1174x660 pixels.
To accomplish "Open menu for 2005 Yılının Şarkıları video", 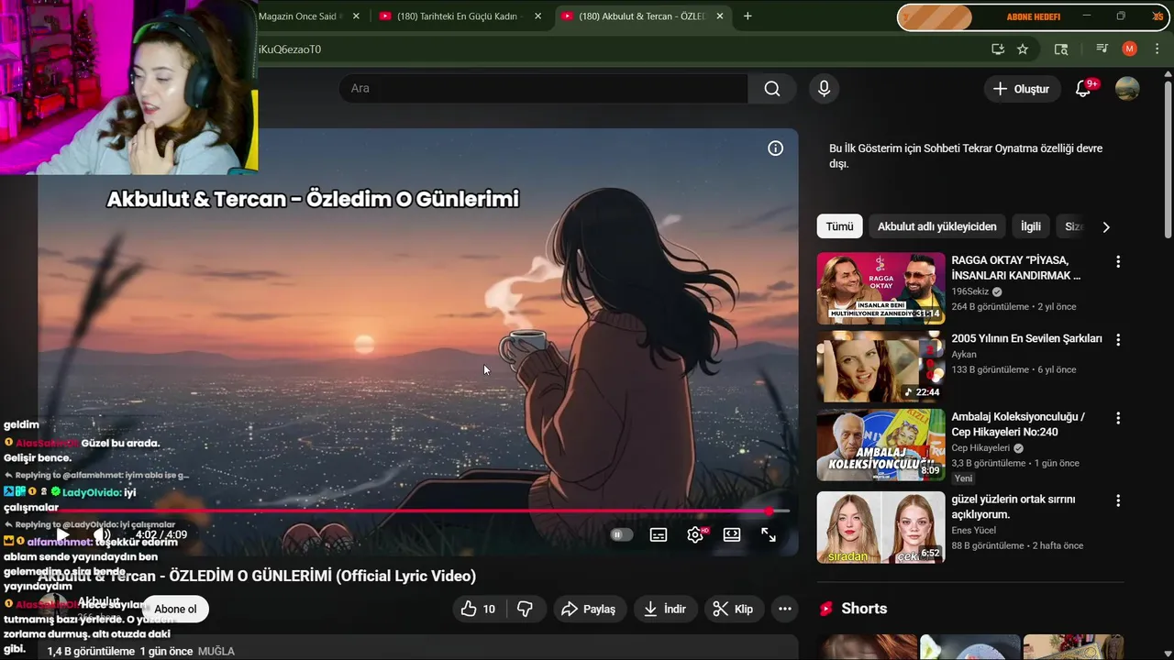I will (x=1118, y=340).
